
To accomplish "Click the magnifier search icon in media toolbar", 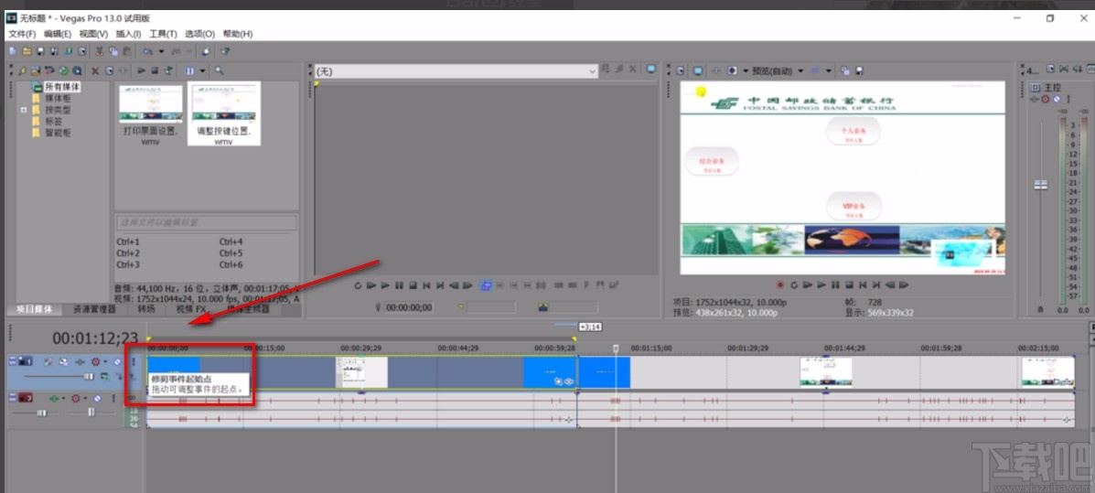I will [x=219, y=70].
